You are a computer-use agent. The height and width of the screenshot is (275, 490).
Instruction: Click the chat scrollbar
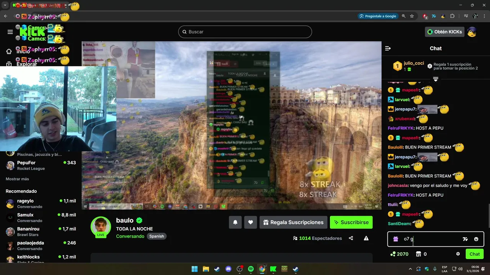pos(488,216)
